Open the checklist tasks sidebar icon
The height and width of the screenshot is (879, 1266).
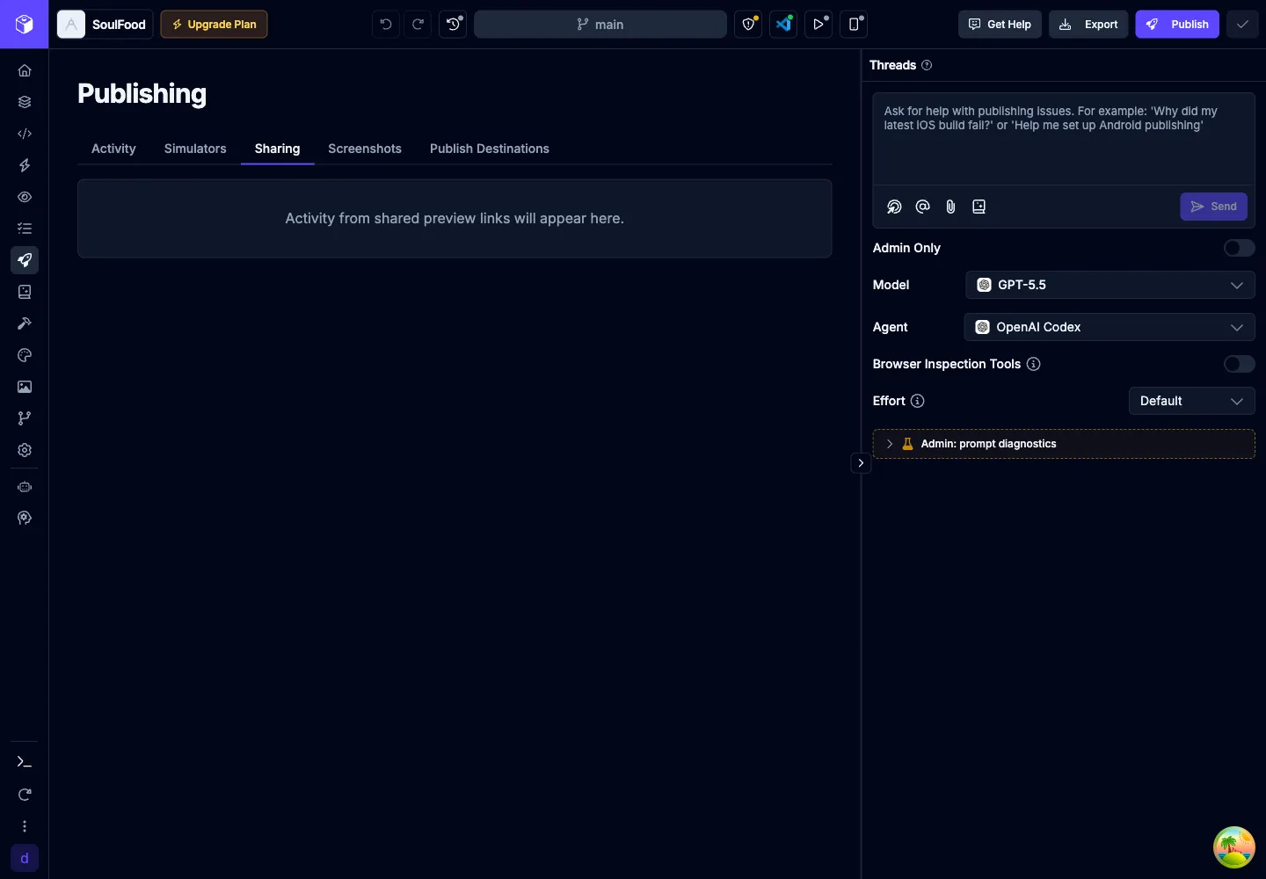(25, 229)
